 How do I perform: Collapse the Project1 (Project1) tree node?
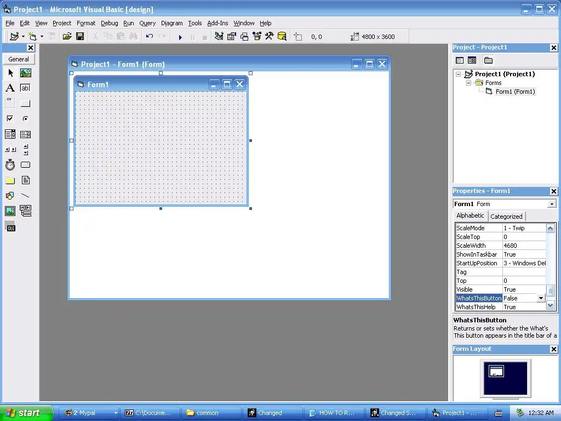point(459,75)
